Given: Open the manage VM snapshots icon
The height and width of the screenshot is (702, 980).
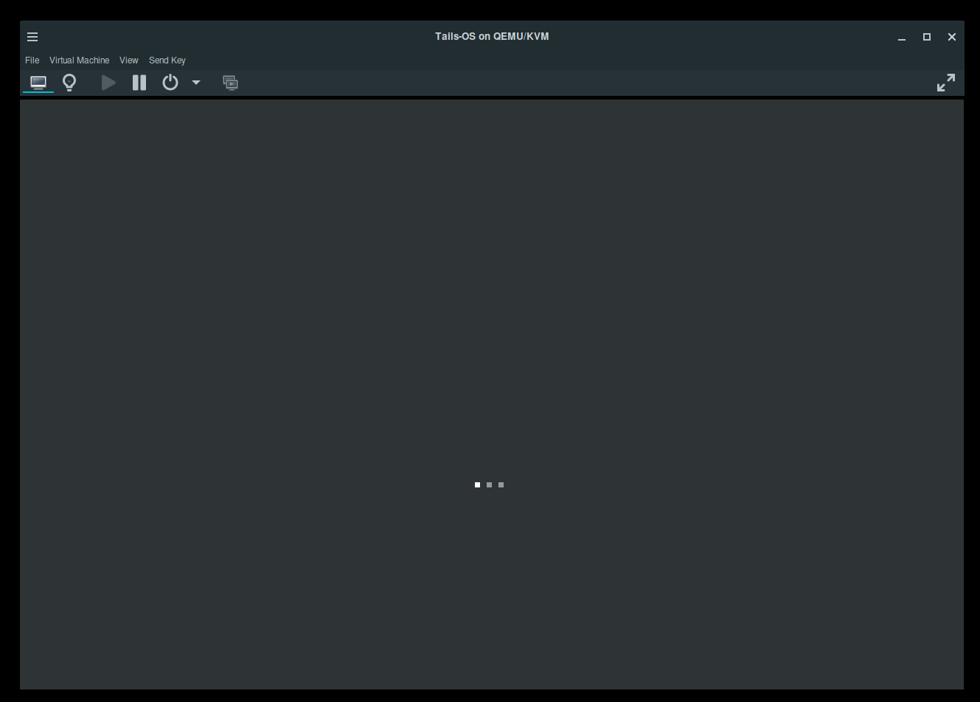Looking at the screenshot, I should point(231,83).
